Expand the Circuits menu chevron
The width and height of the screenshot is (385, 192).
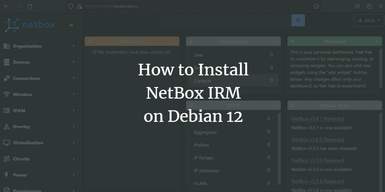click(73, 159)
